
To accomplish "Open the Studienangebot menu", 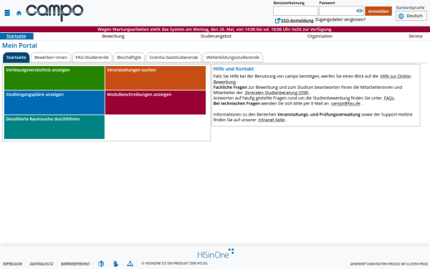I will tap(216, 37).
